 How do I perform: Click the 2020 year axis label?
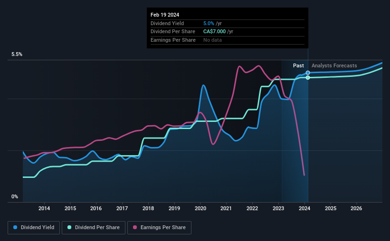(x=200, y=208)
